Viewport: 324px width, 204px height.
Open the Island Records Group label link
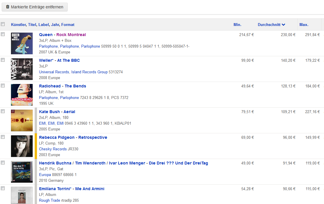coord(90,72)
